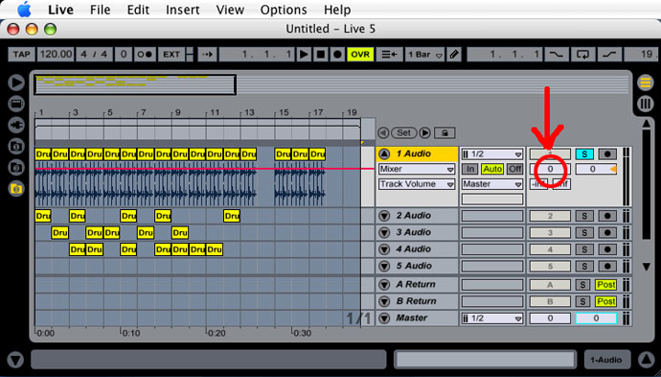Click 1 Audio track volume field showing 0
The height and width of the screenshot is (377, 661).
(x=550, y=169)
